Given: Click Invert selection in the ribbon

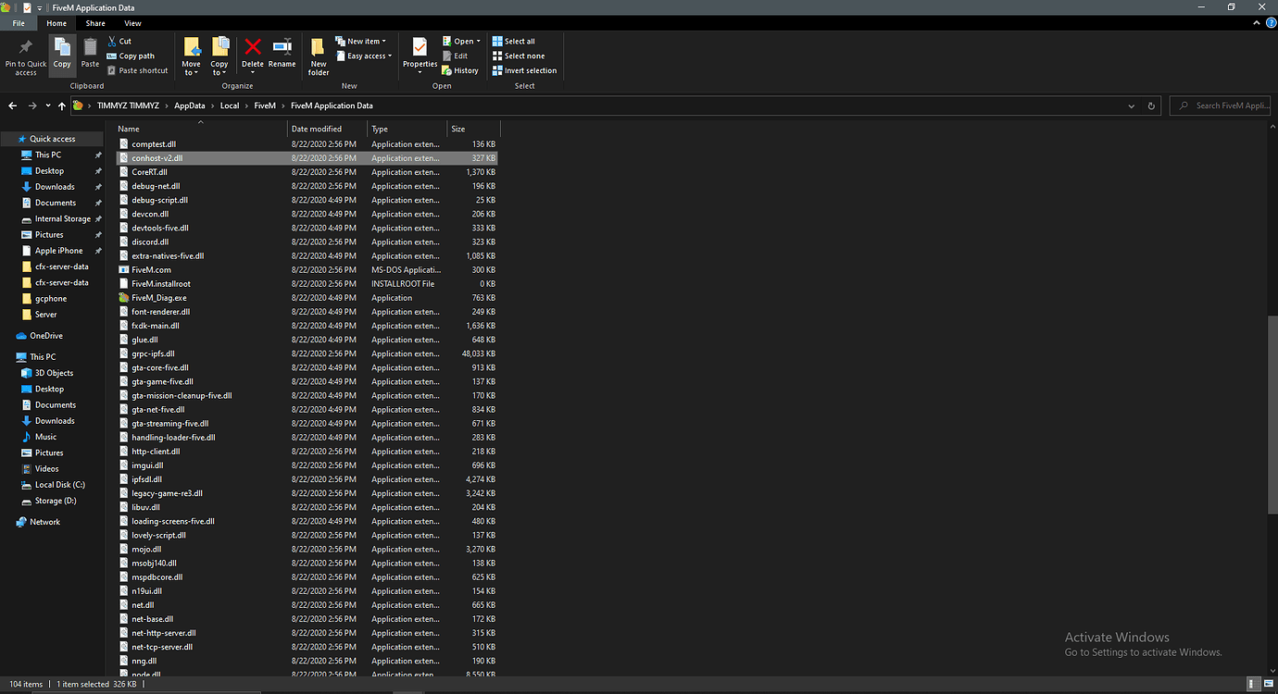Looking at the screenshot, I should 524,69.
